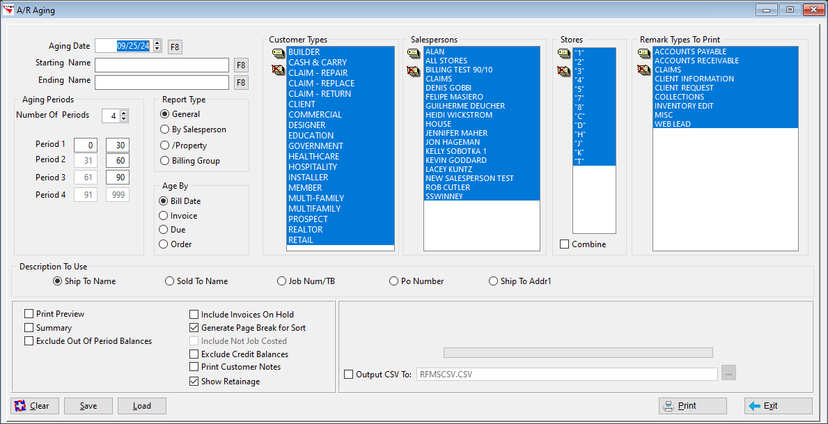This screenshot has width=828, height=424.
Task: Select BUILDER in Customer Types
Action: point(341,52)
